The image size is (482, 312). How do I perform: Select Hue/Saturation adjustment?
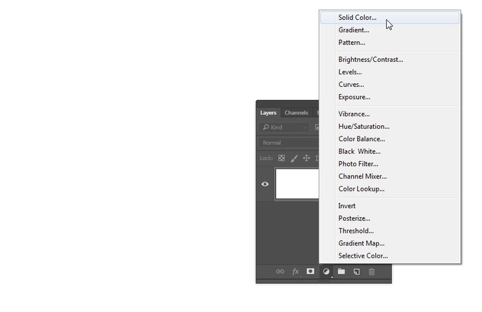(364, 127)
